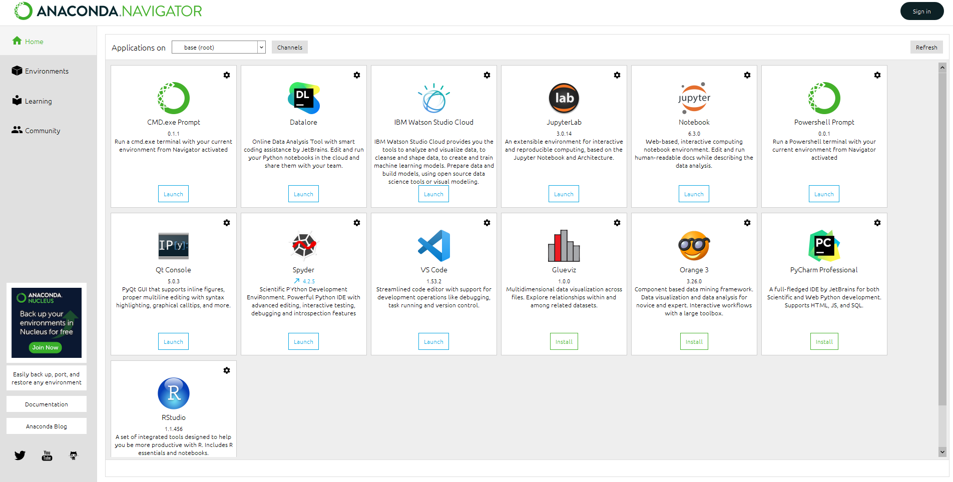The image size is (953, 482).
Task: Click the Spyder web icon
Action: click(x=303, y=245)
